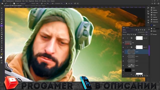160x90 pixels.
Task: Hide the top adjustment layer with white mask
Action: (123, 38)
